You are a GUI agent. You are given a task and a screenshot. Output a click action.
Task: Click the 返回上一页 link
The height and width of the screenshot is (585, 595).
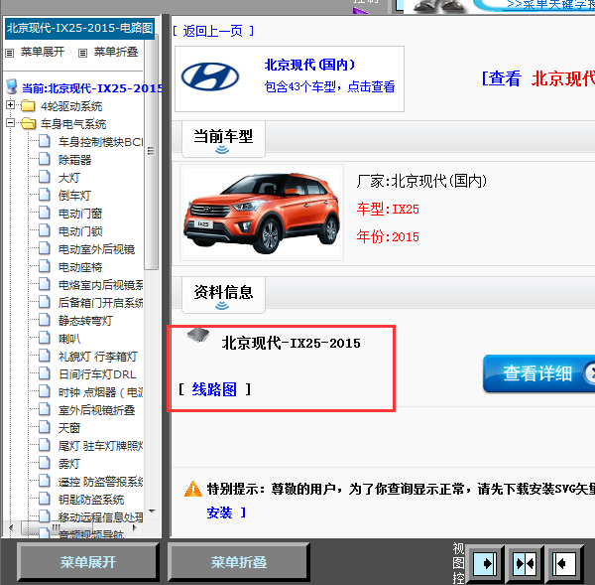click(x=213, y=31)
